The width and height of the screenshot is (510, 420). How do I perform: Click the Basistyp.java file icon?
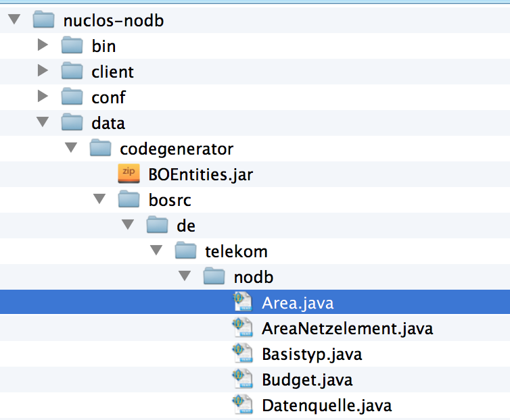(242, 353)
